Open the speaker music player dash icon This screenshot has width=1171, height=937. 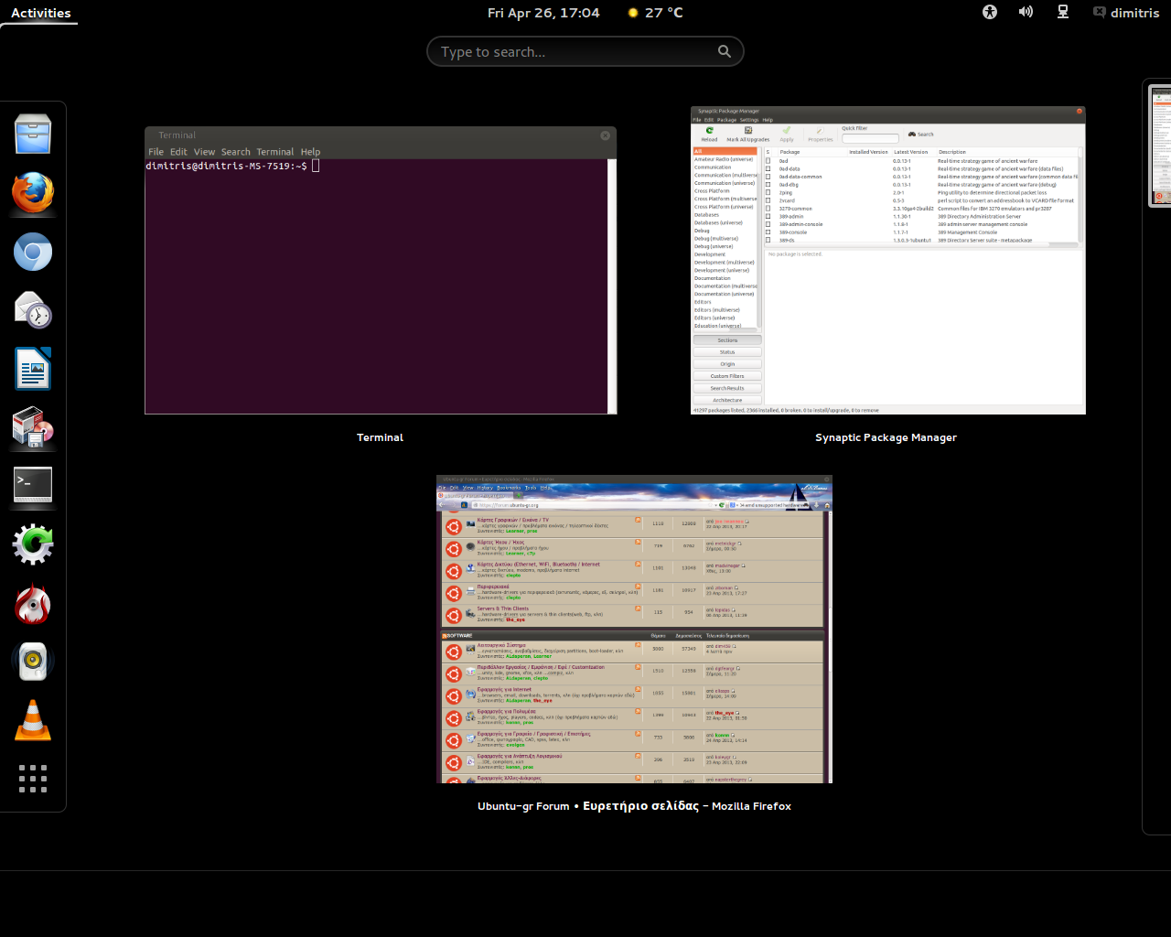point(33,662)
